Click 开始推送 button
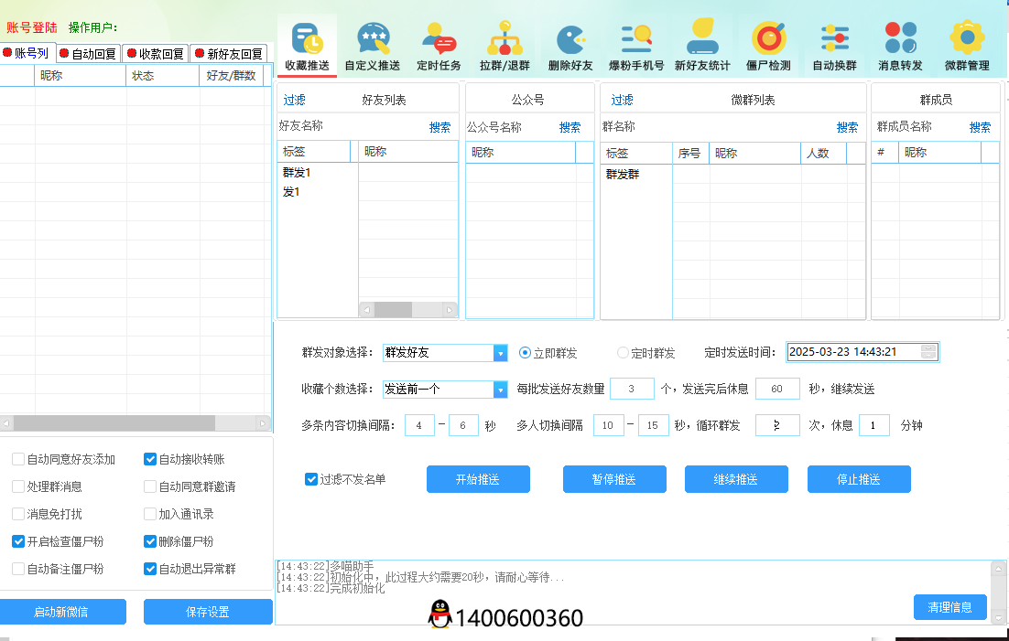The image size is (1009, 641). pyautogui.click(x=478, y=479)
